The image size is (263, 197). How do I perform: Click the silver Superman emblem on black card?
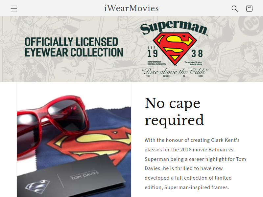click(37, 185)
